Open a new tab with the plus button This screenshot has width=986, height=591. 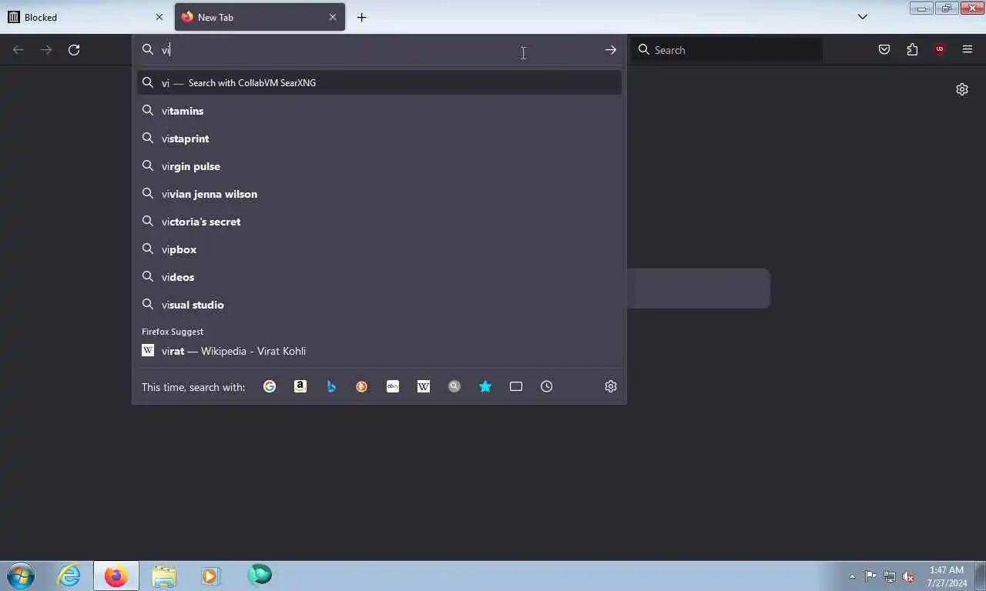(x=362, y=17)
